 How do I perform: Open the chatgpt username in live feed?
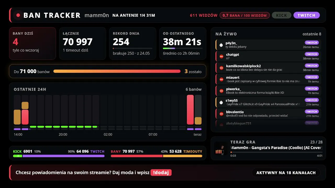232,54
